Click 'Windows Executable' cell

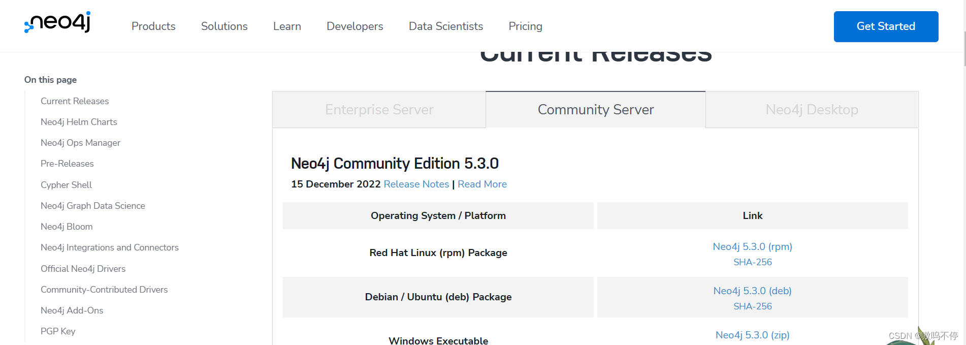click(438, 340)
